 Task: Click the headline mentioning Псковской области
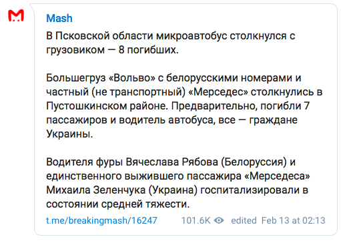(171, 43)
